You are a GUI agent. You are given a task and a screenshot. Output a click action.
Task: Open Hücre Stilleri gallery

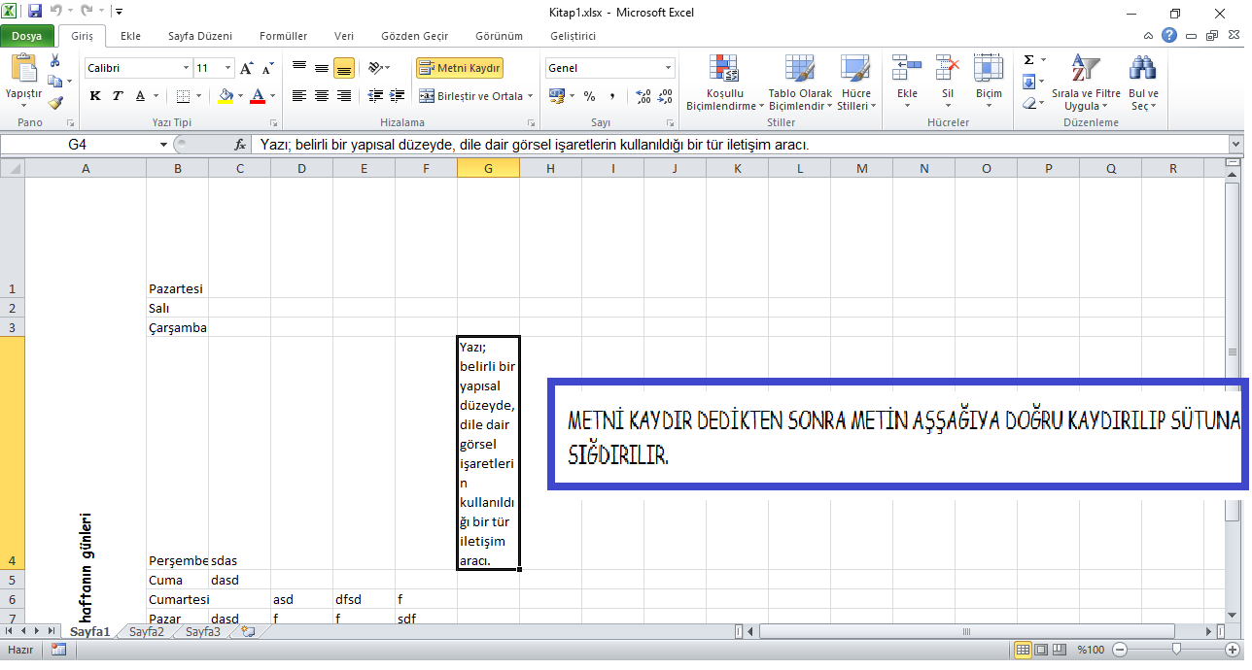[x=856, y=83]
